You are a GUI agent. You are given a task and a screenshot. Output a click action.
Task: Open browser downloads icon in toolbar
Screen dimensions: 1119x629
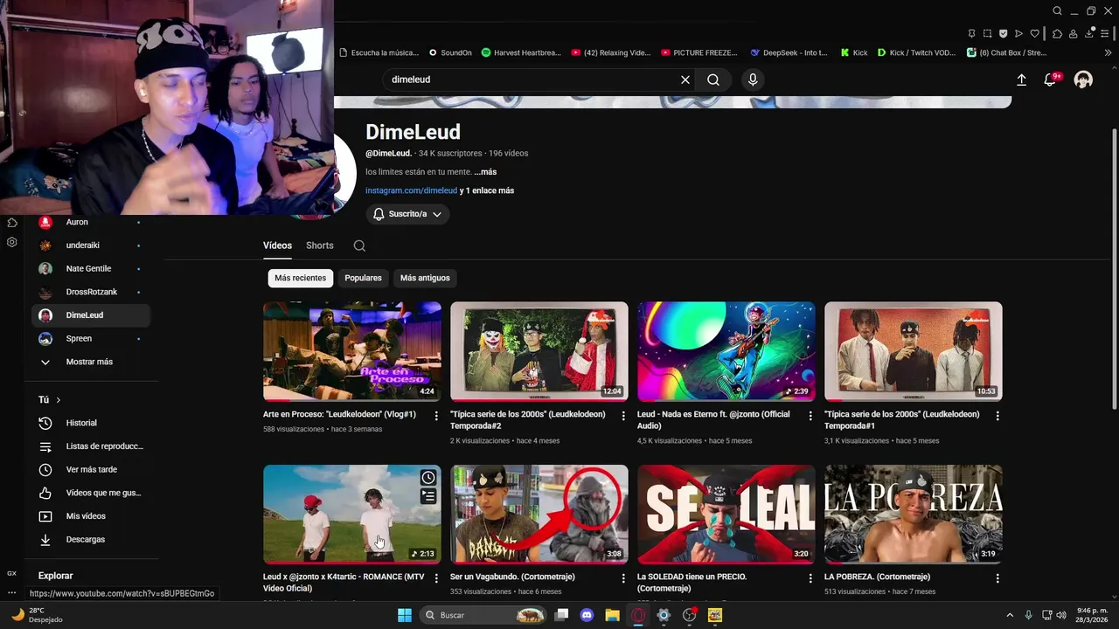(1090, 34)
